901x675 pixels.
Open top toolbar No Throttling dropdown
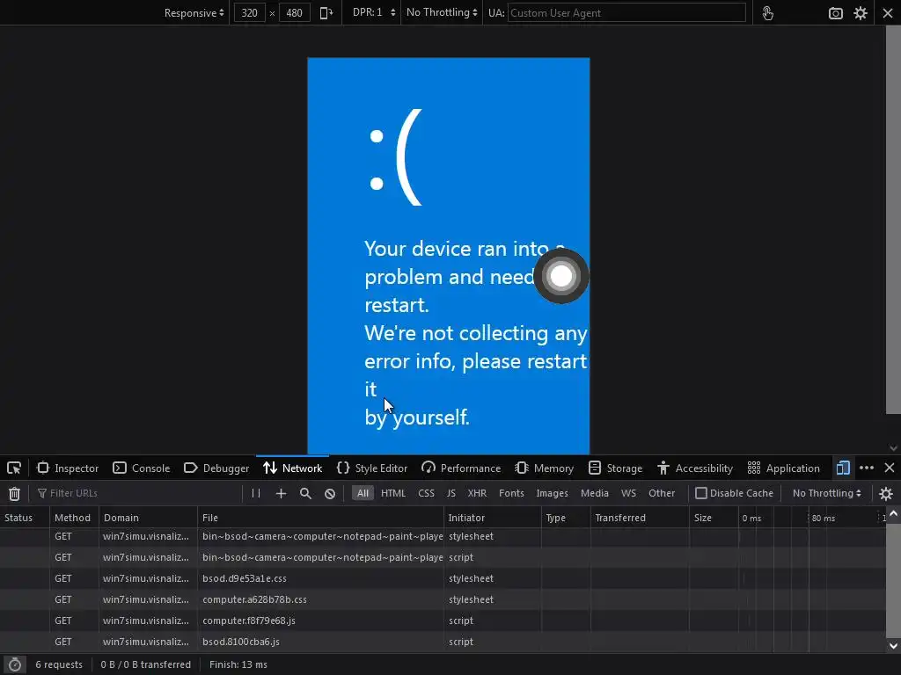(442, 12)
